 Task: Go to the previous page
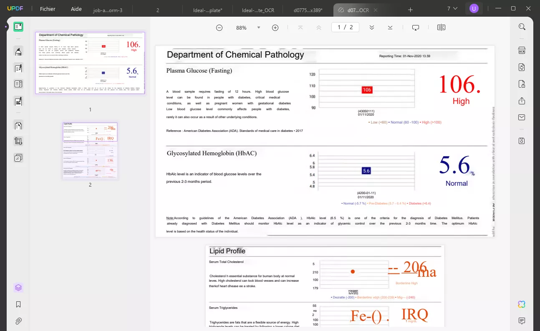(x=319, y=28)
